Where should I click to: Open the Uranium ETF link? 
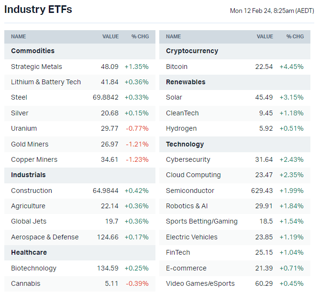pos(24,128)
